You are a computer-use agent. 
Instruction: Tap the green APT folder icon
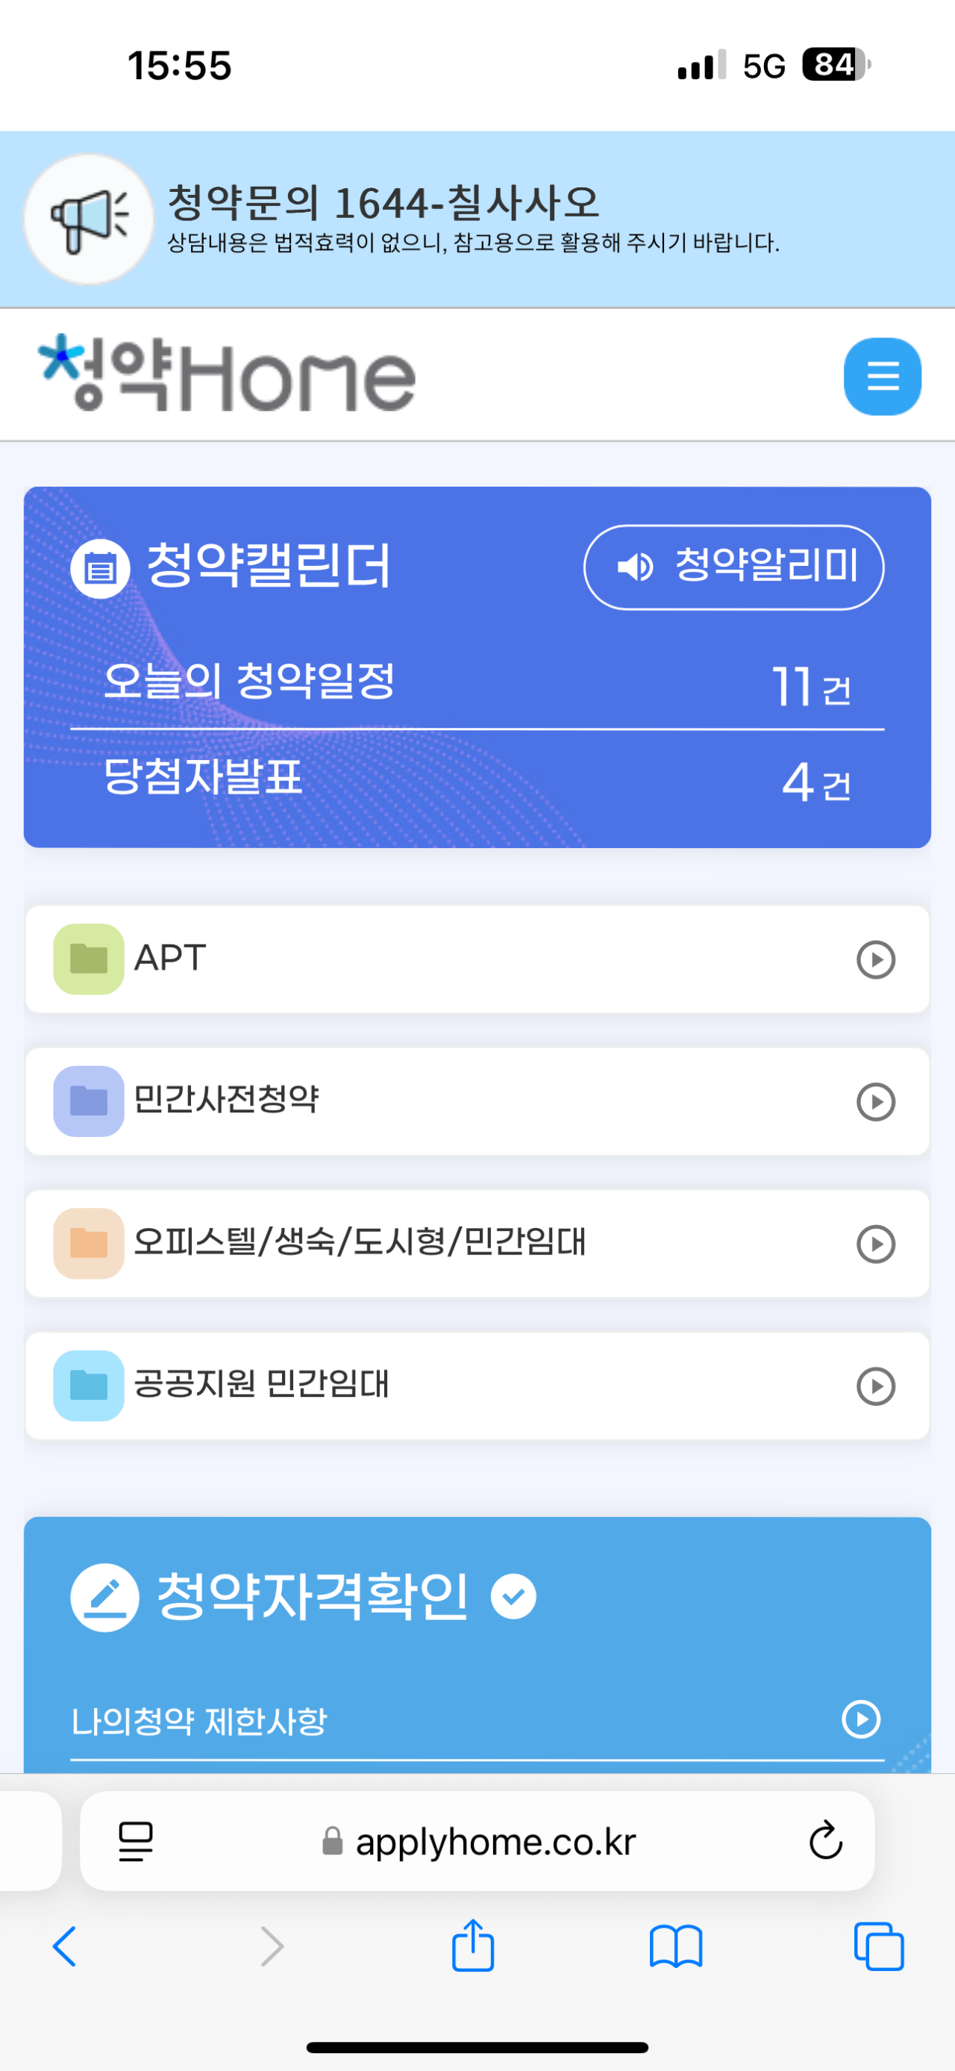point(88,959)
